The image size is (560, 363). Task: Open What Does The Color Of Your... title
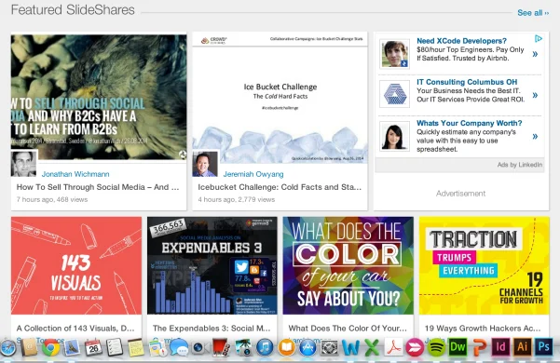pos(348,328)
